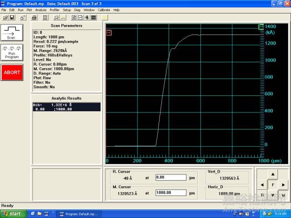The height and width of the screenshot is (218, 291).
Task: Select the M cursor button on pad
Action: click(x=283, y=195)
